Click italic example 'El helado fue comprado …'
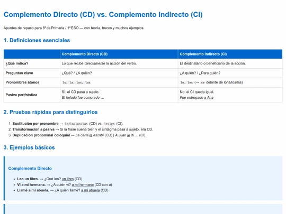The height and width of the screenshot is (214, 286). click(x=83, y=98)
